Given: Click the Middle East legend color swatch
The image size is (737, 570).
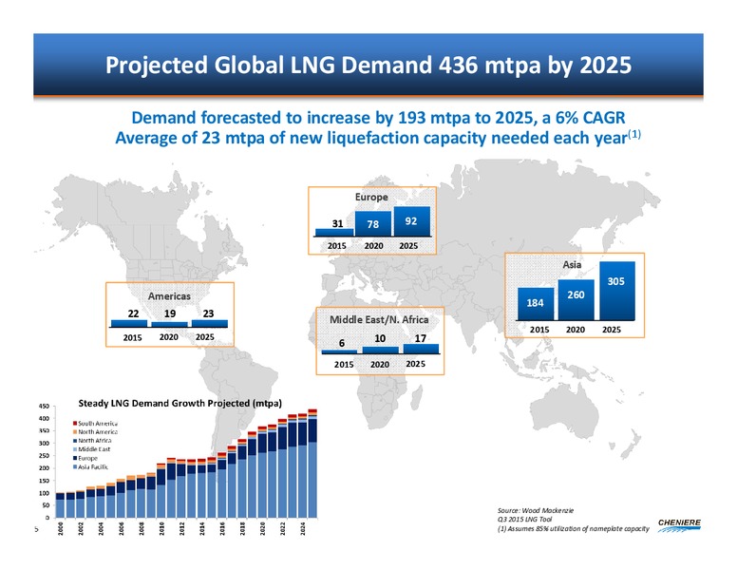Looking at the screenshot, I should (75, 449).
